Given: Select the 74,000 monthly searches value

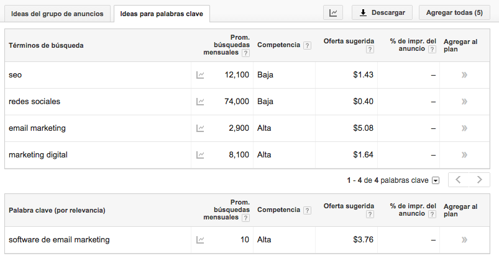Looking at the screenshot, I should point(237,102).
